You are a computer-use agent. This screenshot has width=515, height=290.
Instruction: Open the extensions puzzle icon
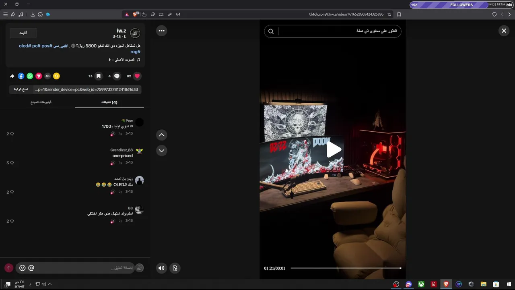[x=40, y=14]
